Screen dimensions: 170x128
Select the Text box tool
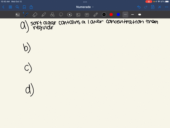point(87,15)
